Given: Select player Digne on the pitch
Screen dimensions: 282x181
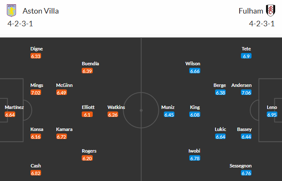Looking at the screenshot, I should 36,49.
